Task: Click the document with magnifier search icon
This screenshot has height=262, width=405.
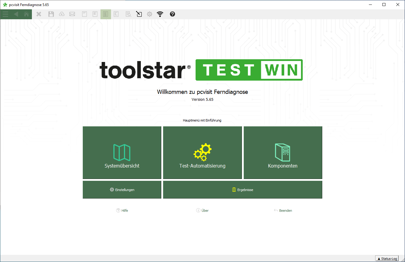Action: pos(128,14)
